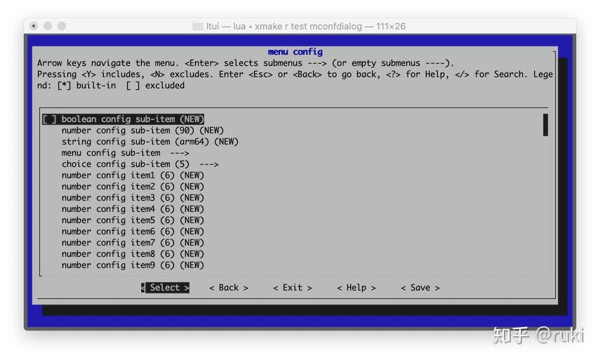Screen dimensions: 600x360
Task: Click the Exit button
Action: (293, 288)
